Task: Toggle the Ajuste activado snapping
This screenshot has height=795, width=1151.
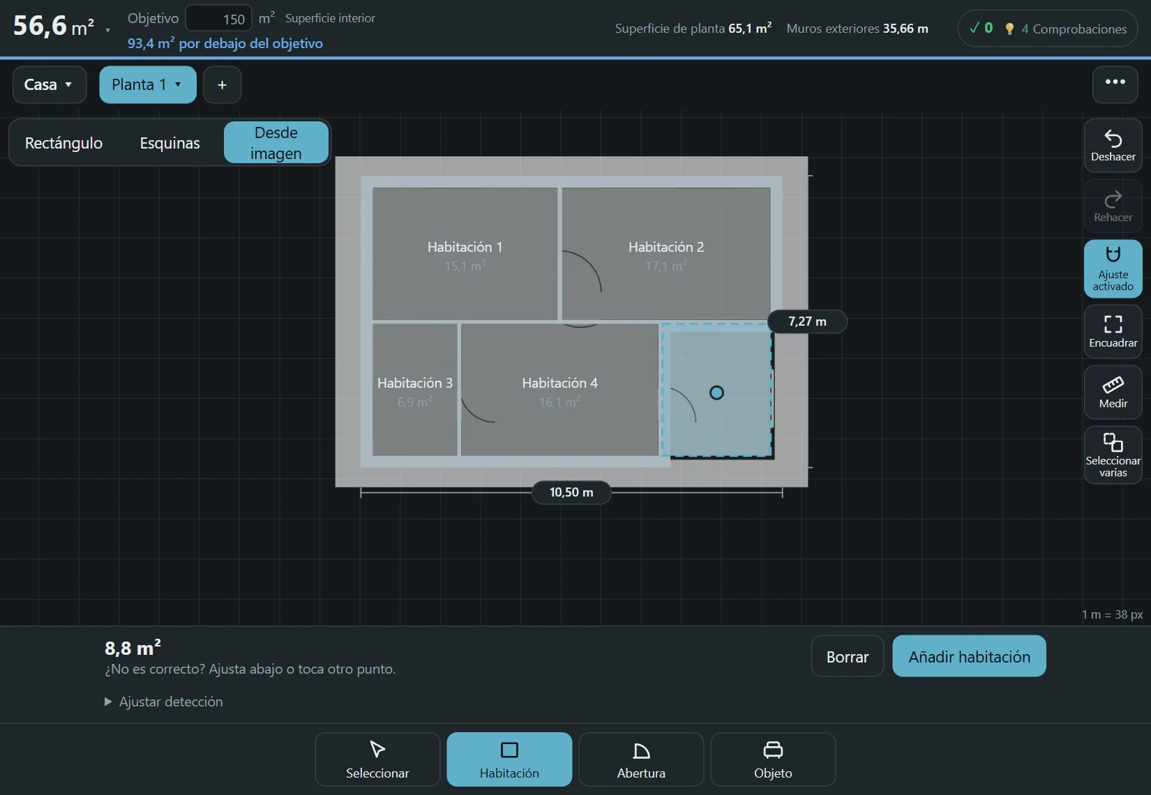Action: tap(1113, 268)
